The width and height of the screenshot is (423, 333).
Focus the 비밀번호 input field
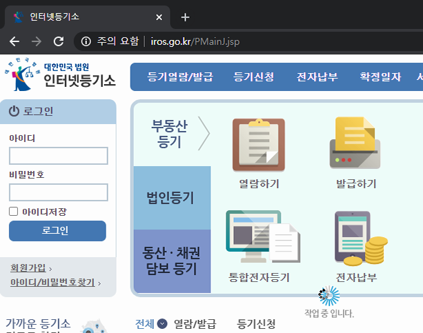coord(59,192)
